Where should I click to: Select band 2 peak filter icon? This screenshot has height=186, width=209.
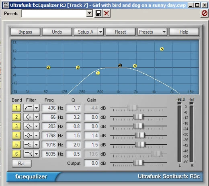point(29,117)
